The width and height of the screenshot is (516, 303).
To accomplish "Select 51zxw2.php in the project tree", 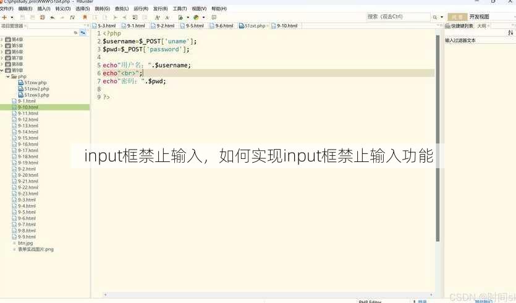I will coord(36,88).
